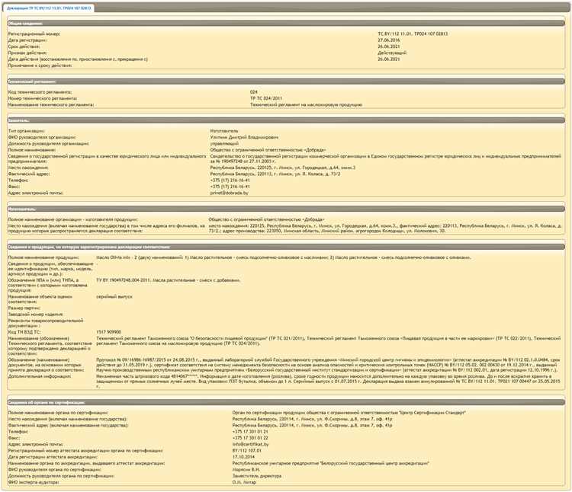Click the registration date 27.06.2016

click(390, 41)
